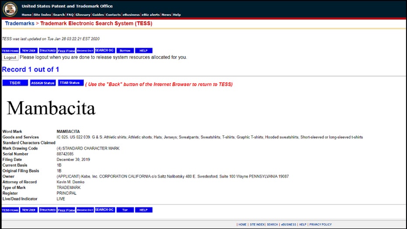The image size is (407, 229).
Task: Click HELP button in top toolbar
Action: pos(143,51)
